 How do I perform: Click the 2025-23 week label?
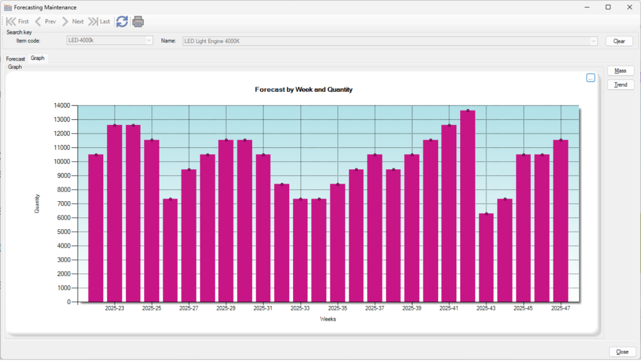[x=115, y=309]
